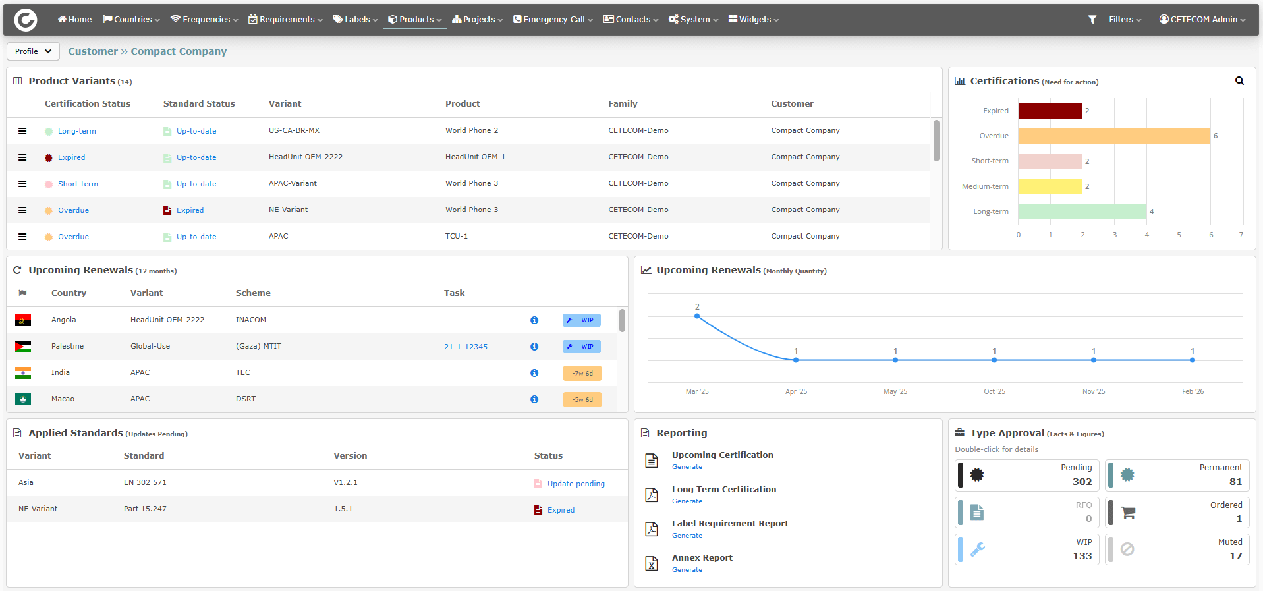Click the WIP wrench icon tile

coord(978,549)
